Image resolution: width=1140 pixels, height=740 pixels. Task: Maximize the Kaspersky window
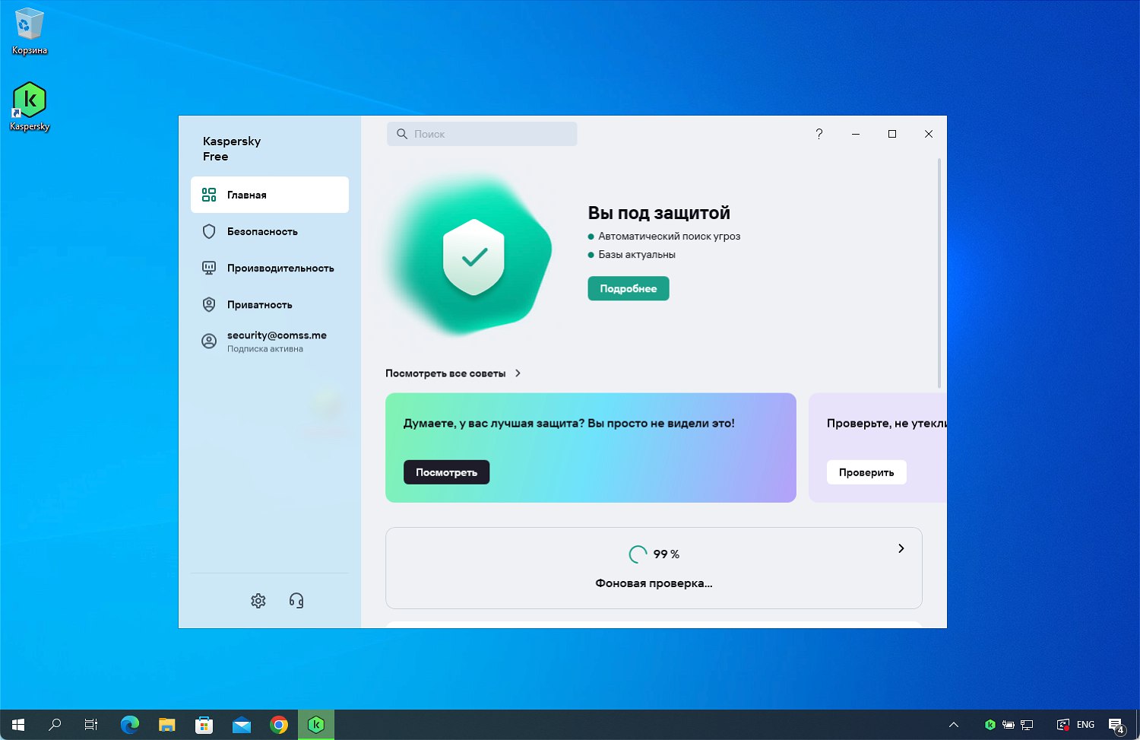(892, 134)
